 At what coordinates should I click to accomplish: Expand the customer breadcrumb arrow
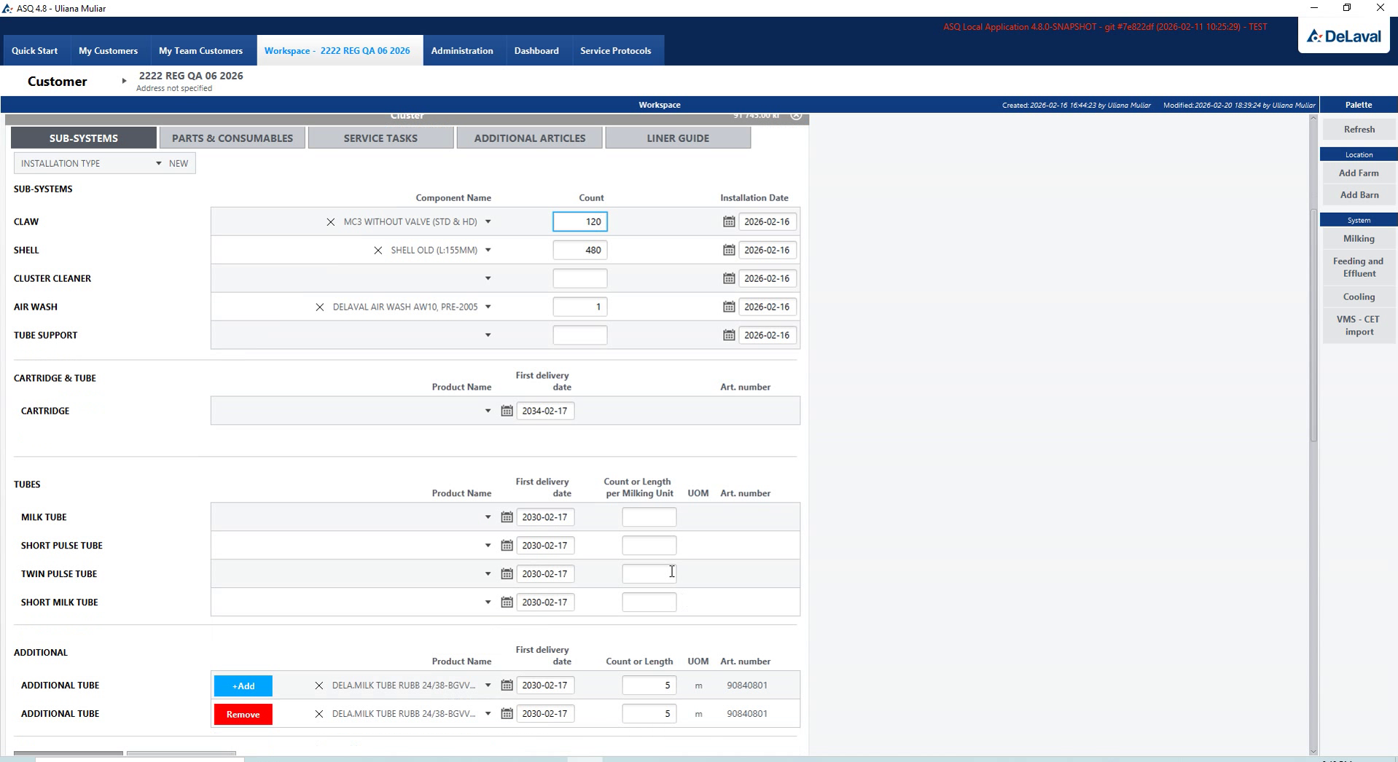[124, 81]
